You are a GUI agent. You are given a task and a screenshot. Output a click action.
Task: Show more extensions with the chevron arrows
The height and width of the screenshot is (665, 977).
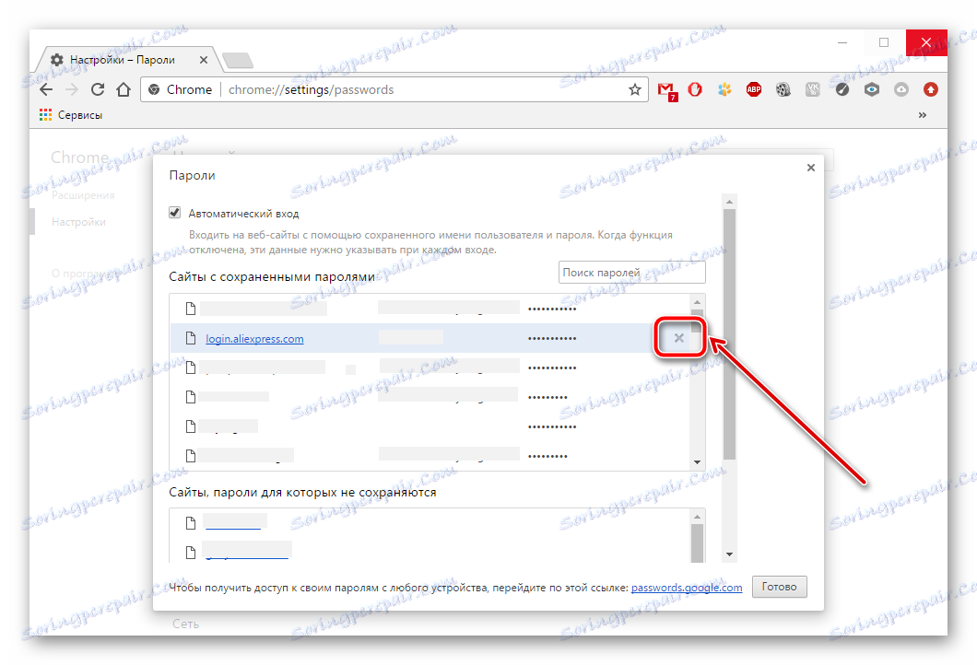(x=923, y=114)
